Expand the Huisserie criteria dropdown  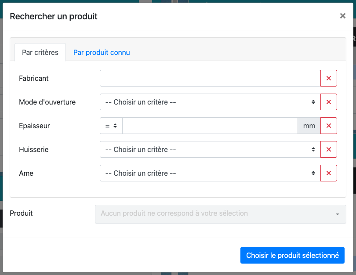(210, 149)
